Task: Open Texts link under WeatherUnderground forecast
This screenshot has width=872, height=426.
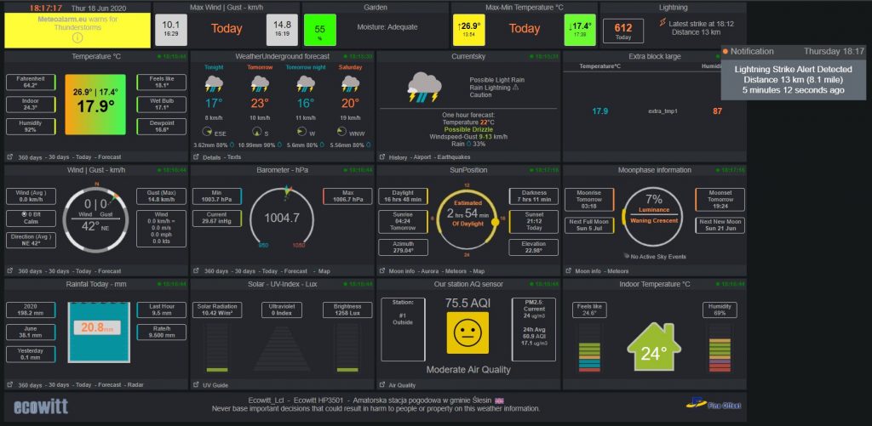Action: (234, 157)
